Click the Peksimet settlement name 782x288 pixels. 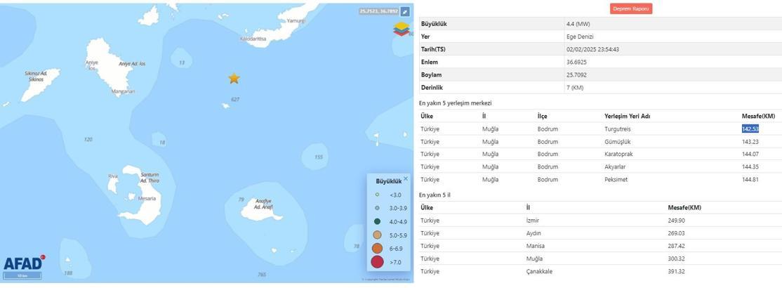[616, 180]
